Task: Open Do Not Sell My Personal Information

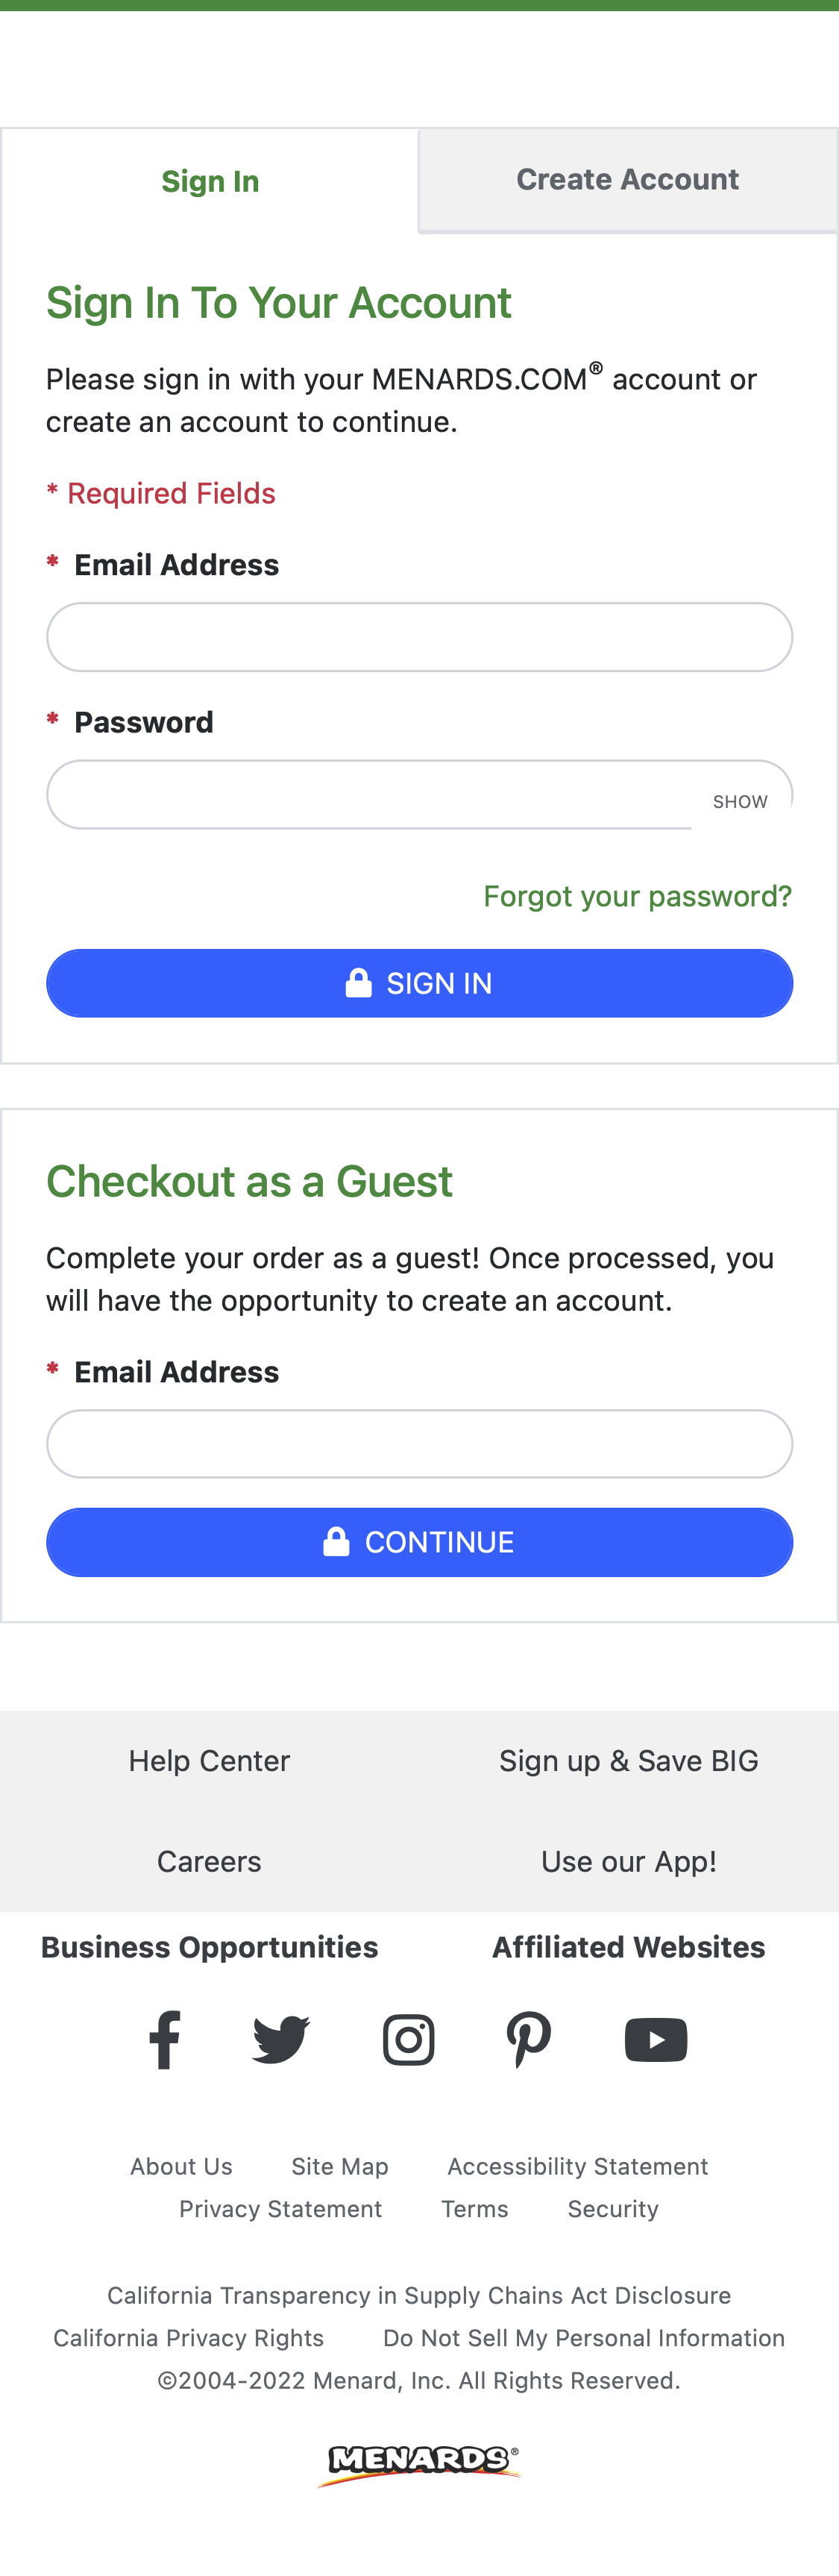Action: (x=584, y=2338)
